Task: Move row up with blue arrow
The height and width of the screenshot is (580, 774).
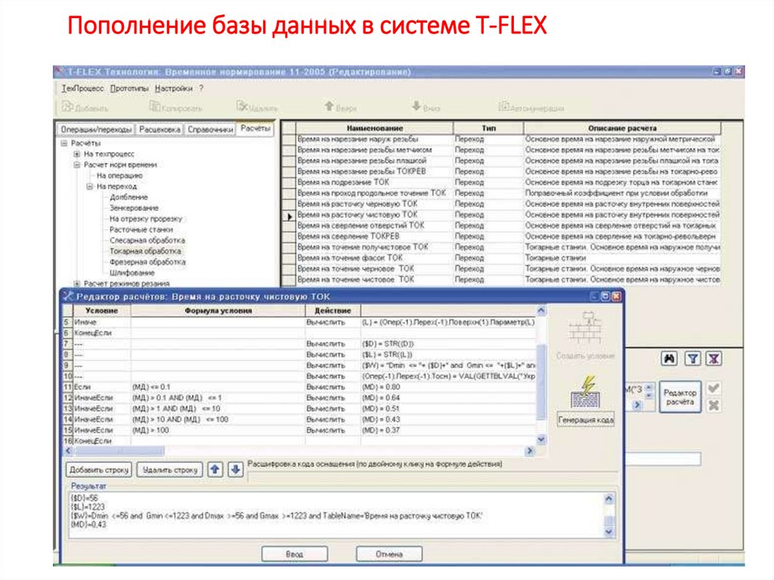Action: (215, 470)
